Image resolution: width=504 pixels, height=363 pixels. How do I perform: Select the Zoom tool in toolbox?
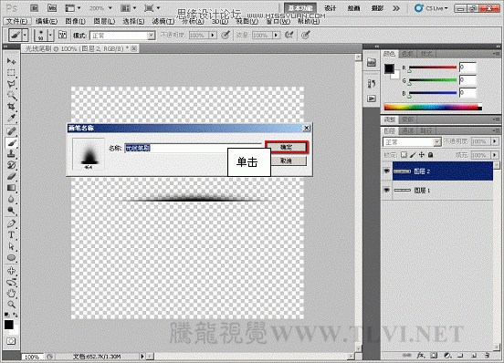tap(11, 304)
